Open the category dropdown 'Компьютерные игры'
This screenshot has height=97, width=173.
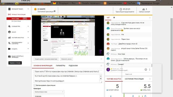pos(49,92)
